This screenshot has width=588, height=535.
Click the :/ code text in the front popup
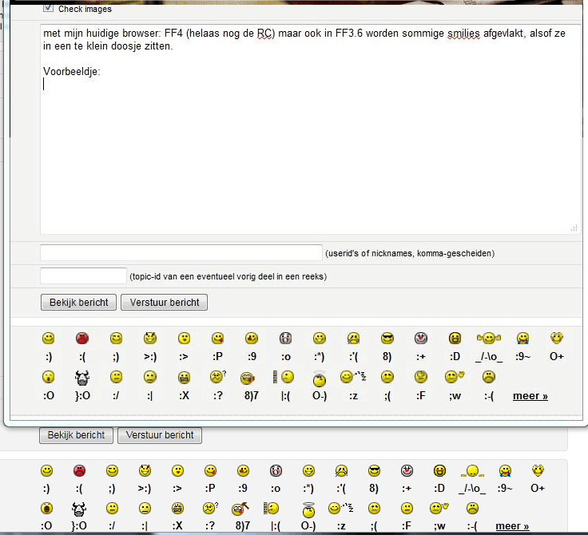[116, 395]
